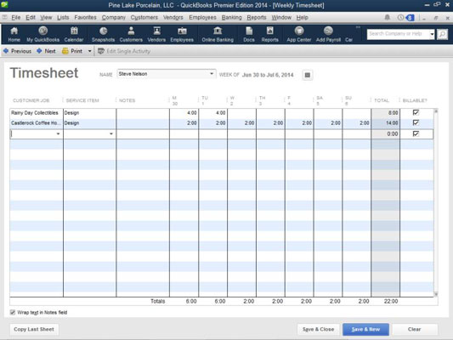Expand the Customer:Job dropdown in empty row

[58, 133]
